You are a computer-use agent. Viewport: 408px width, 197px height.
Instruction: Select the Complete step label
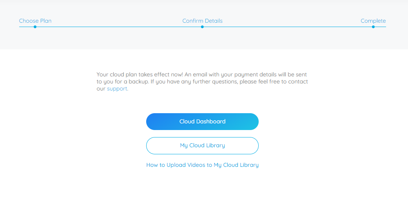pyautogui.click(x=373, y=21)
